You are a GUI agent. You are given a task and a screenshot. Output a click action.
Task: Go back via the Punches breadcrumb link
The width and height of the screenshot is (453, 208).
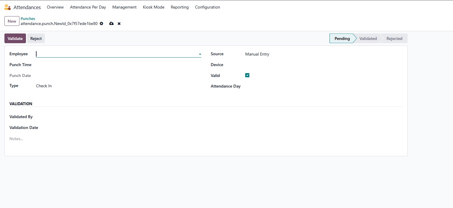click(x=28, y=19)
